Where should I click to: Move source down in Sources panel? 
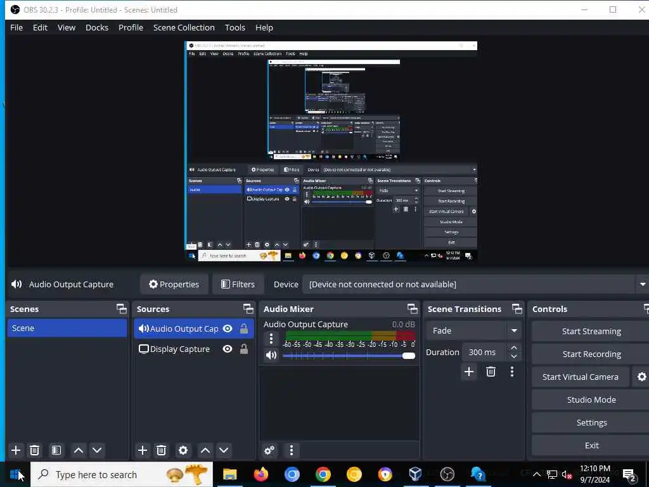pyautogui.click(x=224, y=450)
